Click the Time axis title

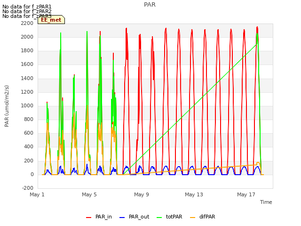(x=266, y=202)
